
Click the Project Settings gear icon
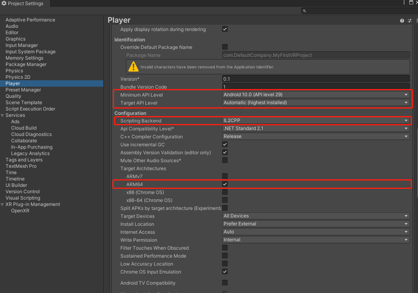click(4, 4)
